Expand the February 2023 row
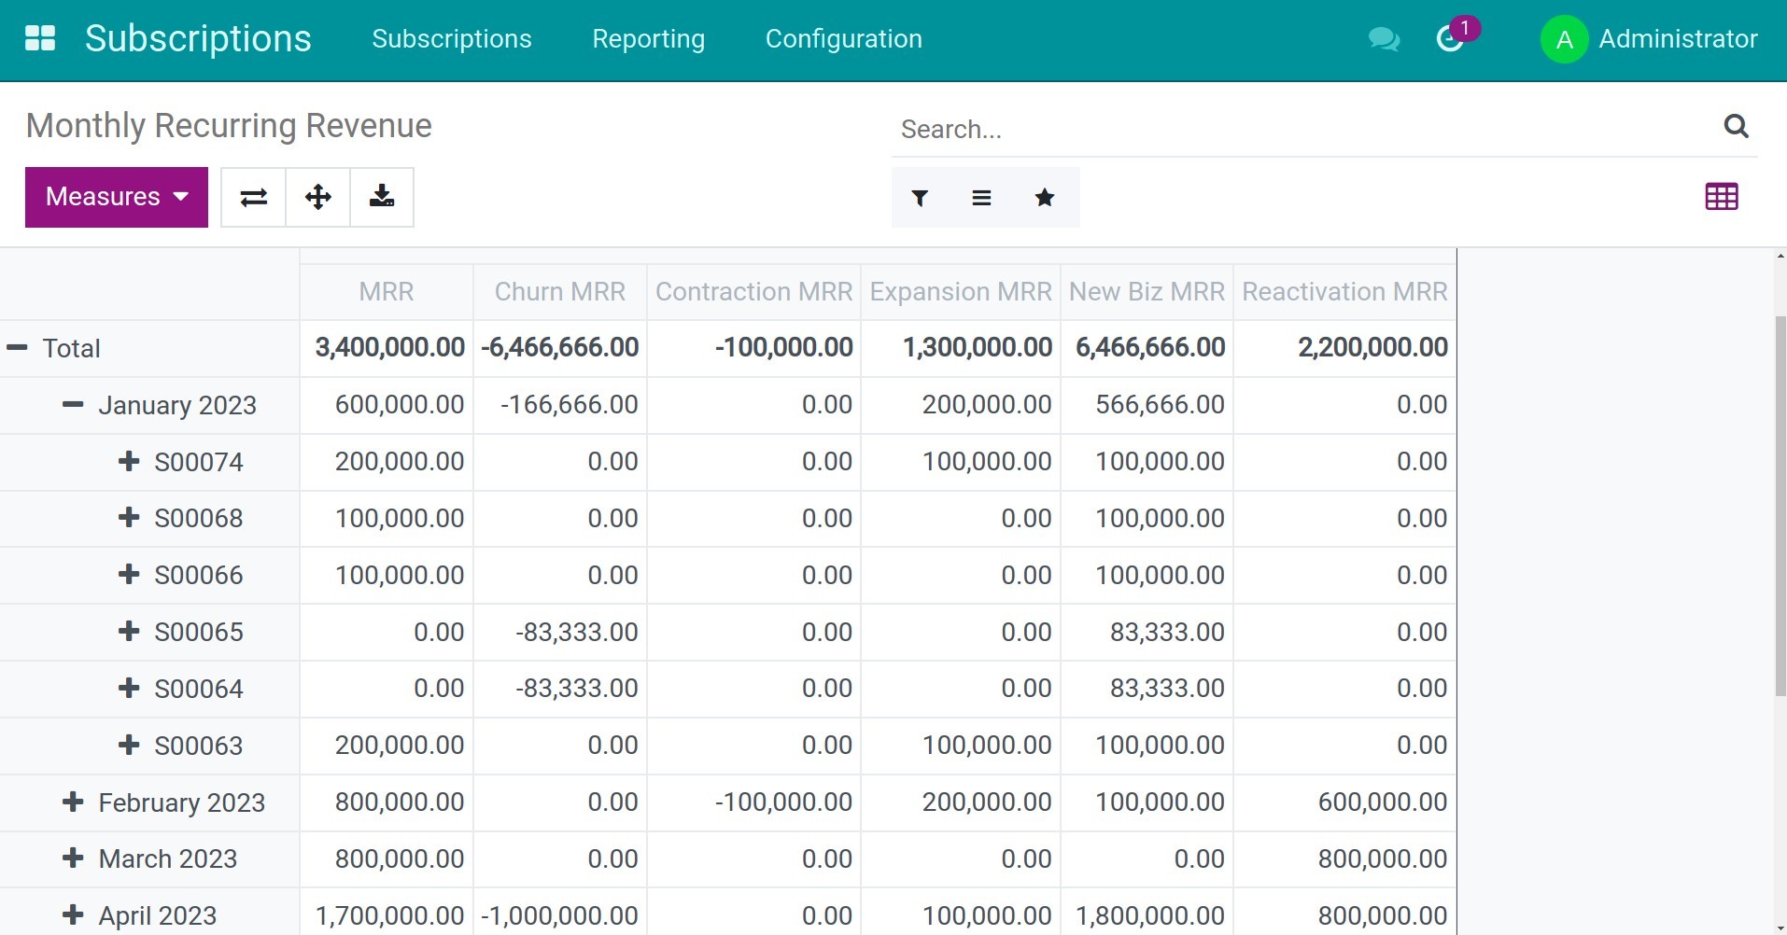Screen dimensions: 1787x935 tap(73, 802)
